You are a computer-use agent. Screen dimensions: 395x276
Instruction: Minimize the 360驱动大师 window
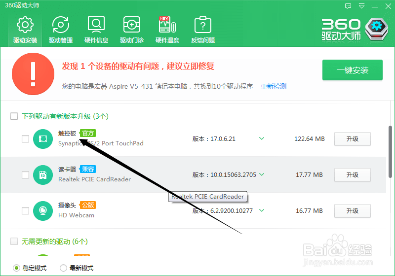click(x=375, y=6)
